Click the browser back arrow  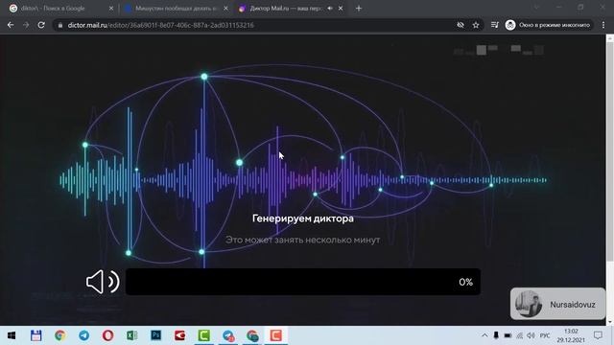[11, 25]
